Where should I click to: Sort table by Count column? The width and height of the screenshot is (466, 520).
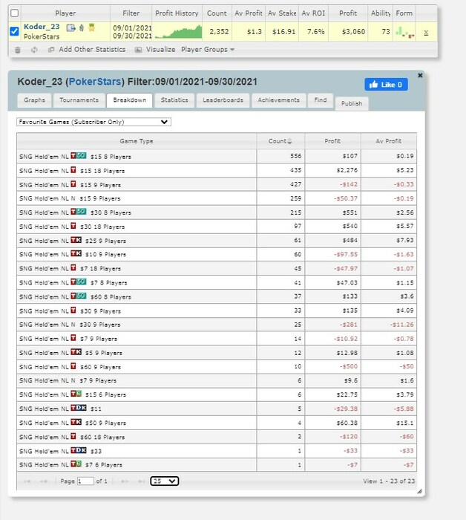[x=280, y=141]
